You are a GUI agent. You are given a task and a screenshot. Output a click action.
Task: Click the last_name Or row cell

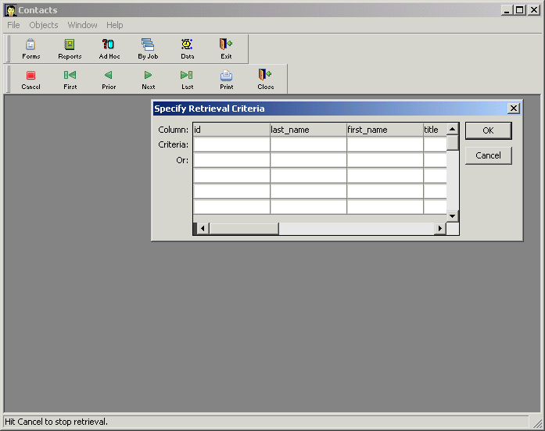point(308,160)
